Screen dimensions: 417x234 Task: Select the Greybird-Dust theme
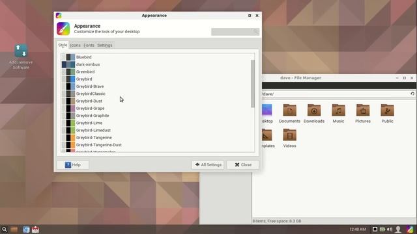(158, 101)
